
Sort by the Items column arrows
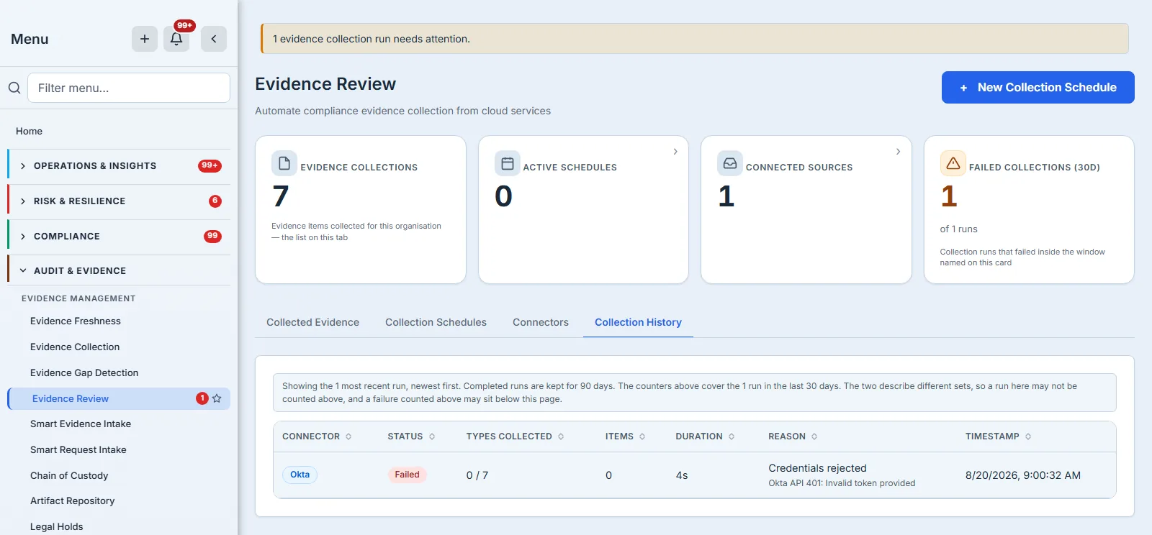click(642, 436)
